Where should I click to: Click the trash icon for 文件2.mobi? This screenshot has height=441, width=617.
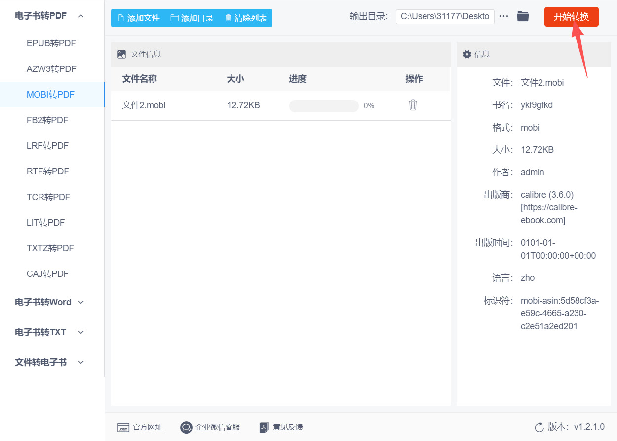413,104
